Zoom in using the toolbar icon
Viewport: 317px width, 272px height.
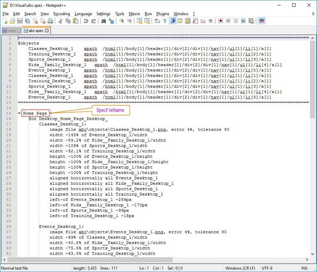coord(121,21)
